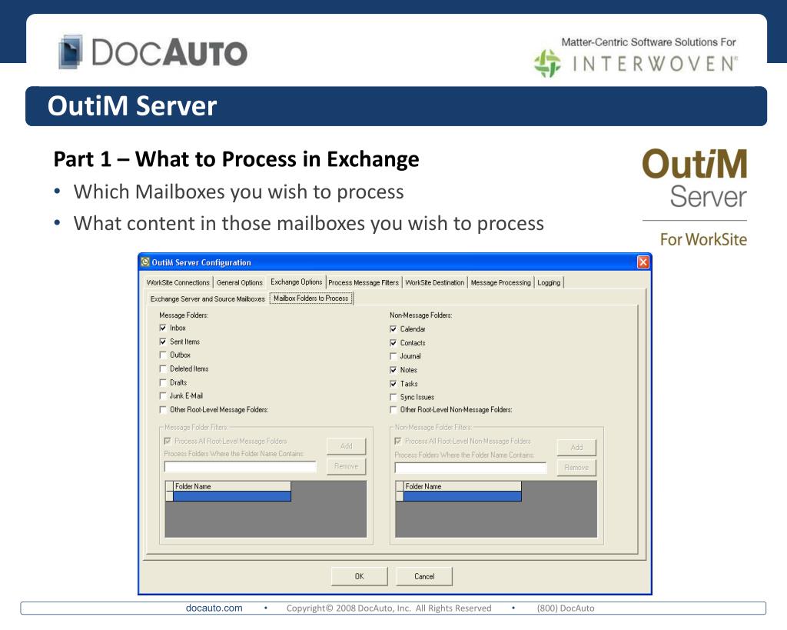Toggle Process All Root-Level Message Folders
The height and width of the screenshot is (630, 787).
pos(168,441)
